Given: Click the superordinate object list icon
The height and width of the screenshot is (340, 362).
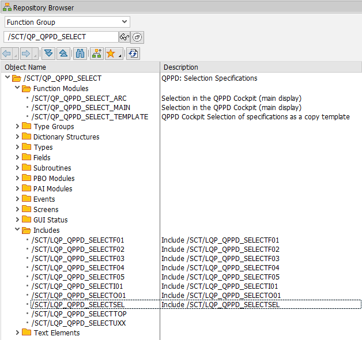Looking at the screenshot, I should [96, 53].
